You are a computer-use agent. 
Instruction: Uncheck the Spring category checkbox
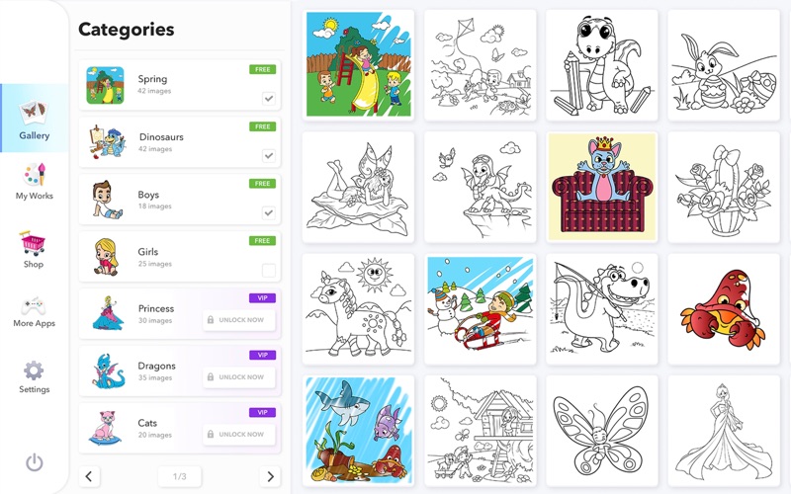269,98
